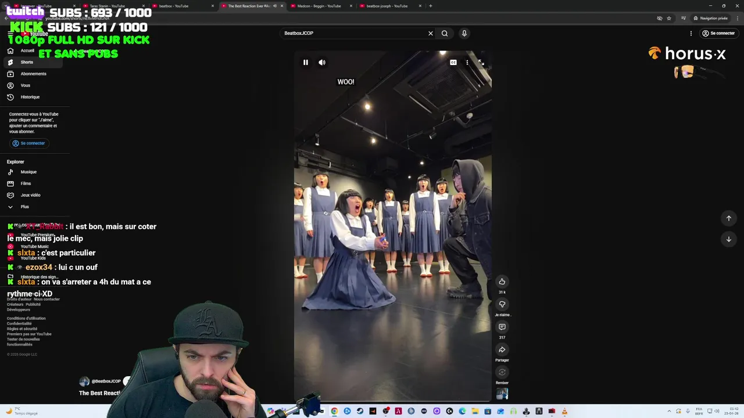Click the FRA language indicator
The height and width of the screenshot is (418, 744).
point(699,411)
